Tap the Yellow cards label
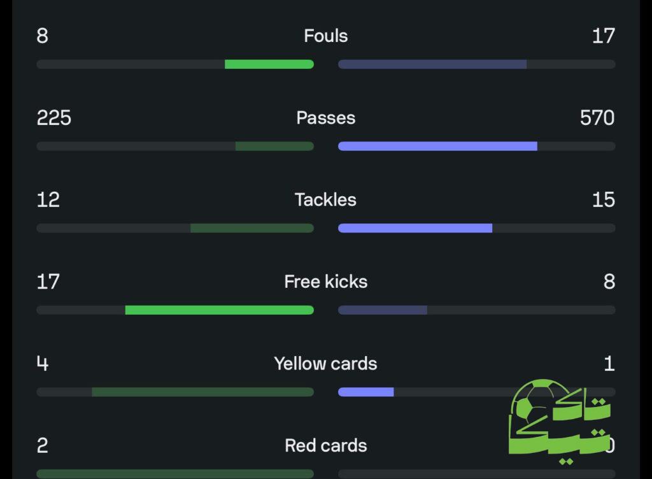652x479 pixels. (x=325, y=364)
